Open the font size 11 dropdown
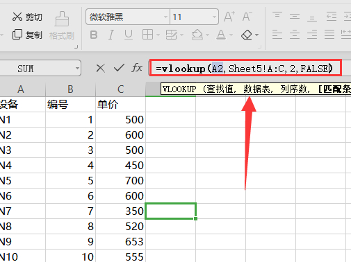351x262 pixels. click(214, 17)
